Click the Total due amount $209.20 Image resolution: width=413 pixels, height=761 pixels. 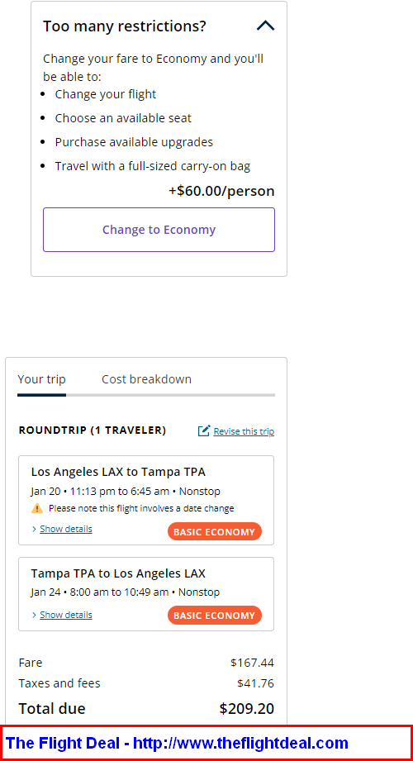pyautogui.click(x=246, y=709)
